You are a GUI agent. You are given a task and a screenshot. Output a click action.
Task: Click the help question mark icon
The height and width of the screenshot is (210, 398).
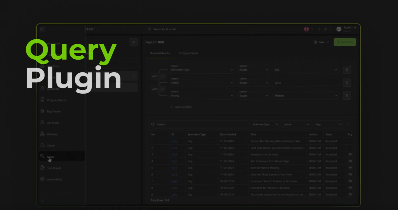point(325,29)
